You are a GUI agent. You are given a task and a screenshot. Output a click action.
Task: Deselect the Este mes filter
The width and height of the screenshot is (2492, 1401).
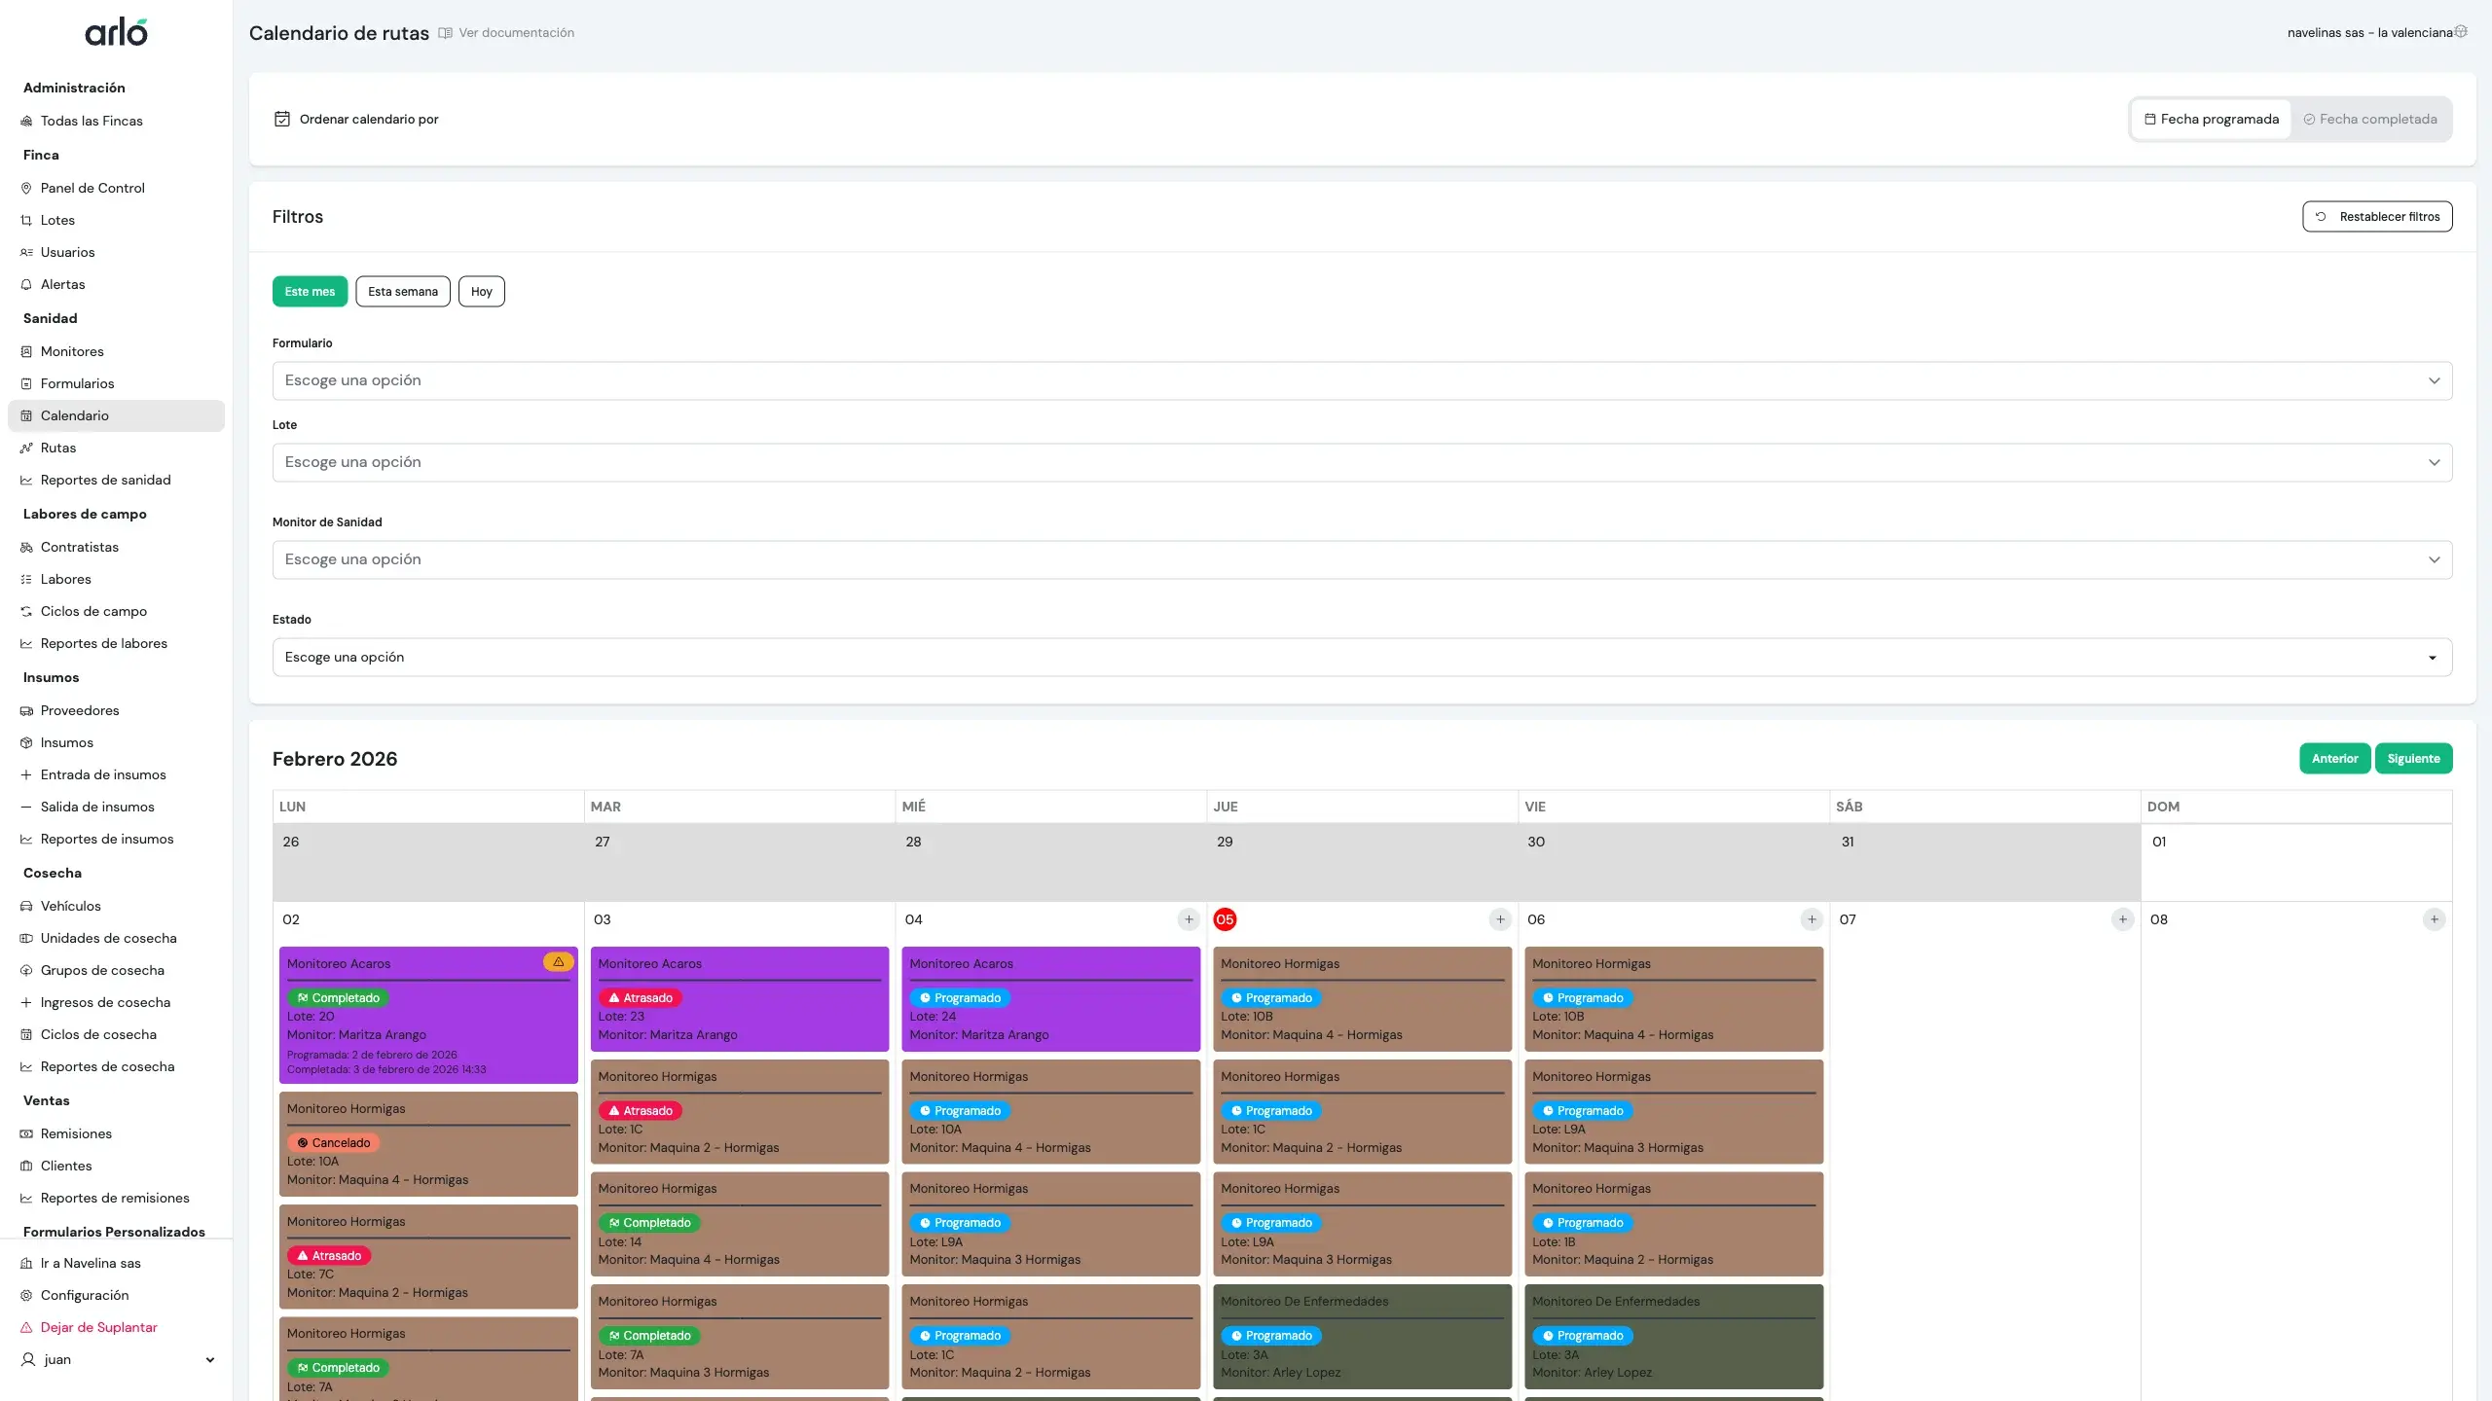click(x=310, y=291)
